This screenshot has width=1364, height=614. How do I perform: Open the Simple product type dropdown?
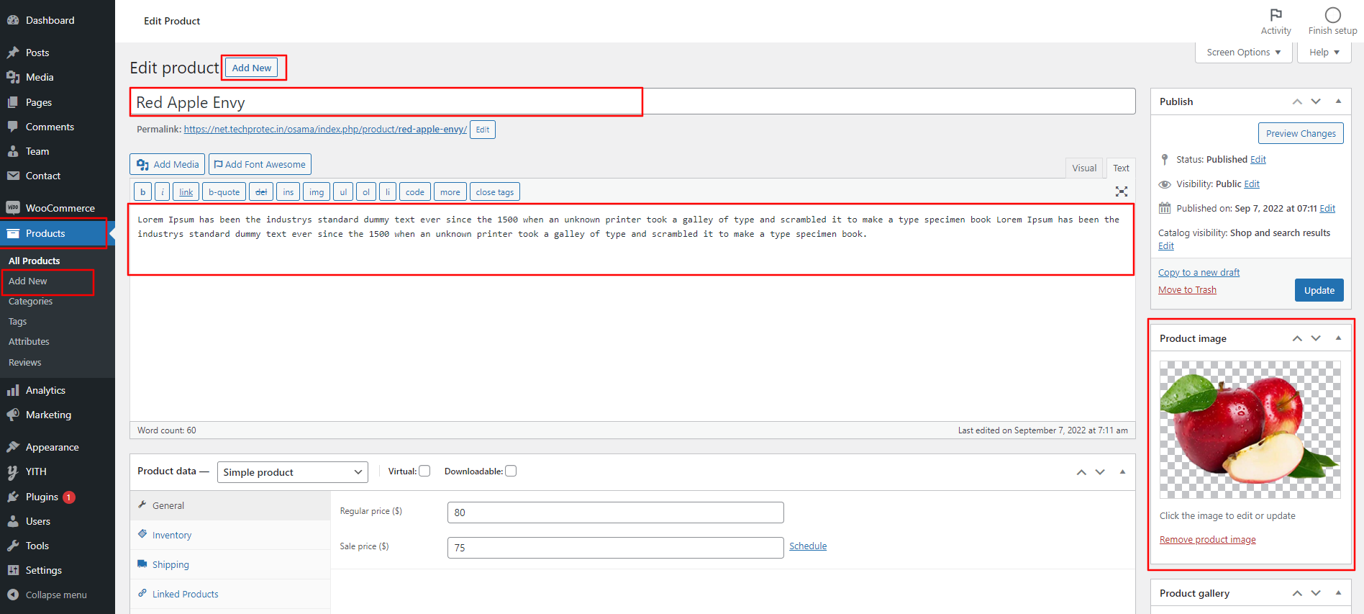pos(292,472)
